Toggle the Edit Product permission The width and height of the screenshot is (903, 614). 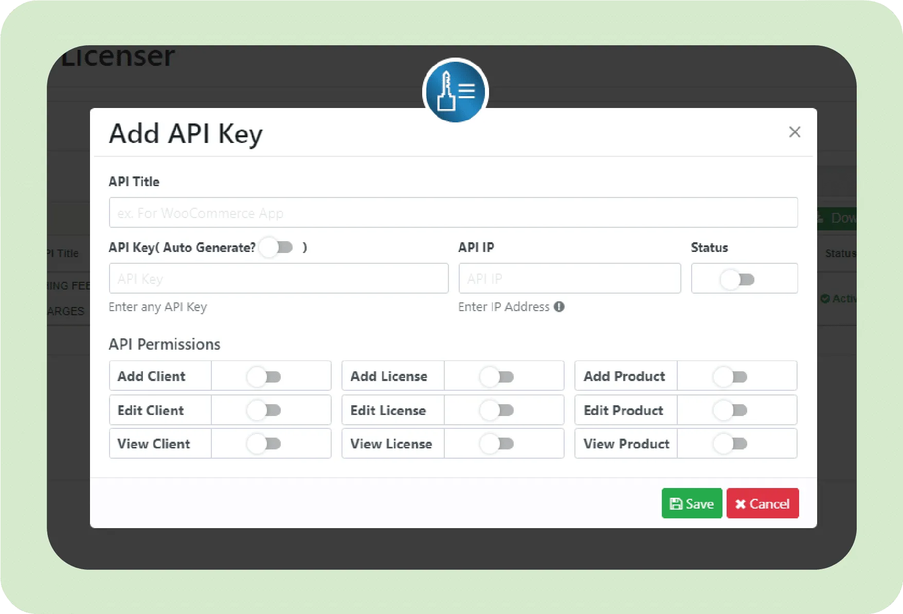point(730,410)
